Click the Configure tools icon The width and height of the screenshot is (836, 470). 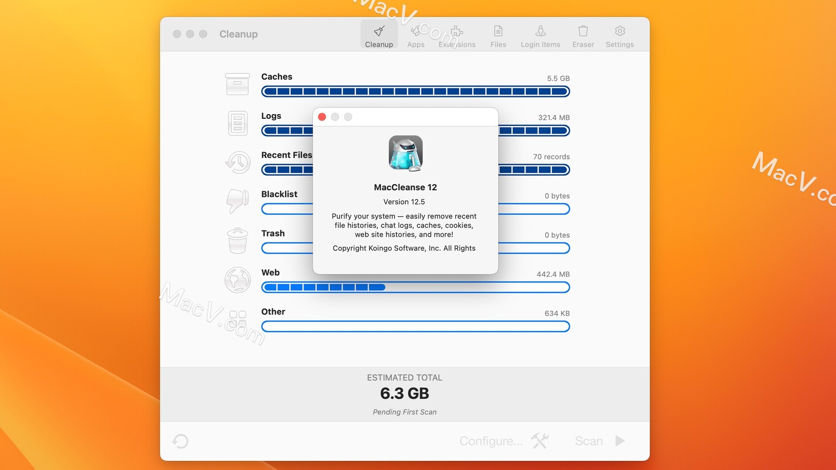[539, 441]
